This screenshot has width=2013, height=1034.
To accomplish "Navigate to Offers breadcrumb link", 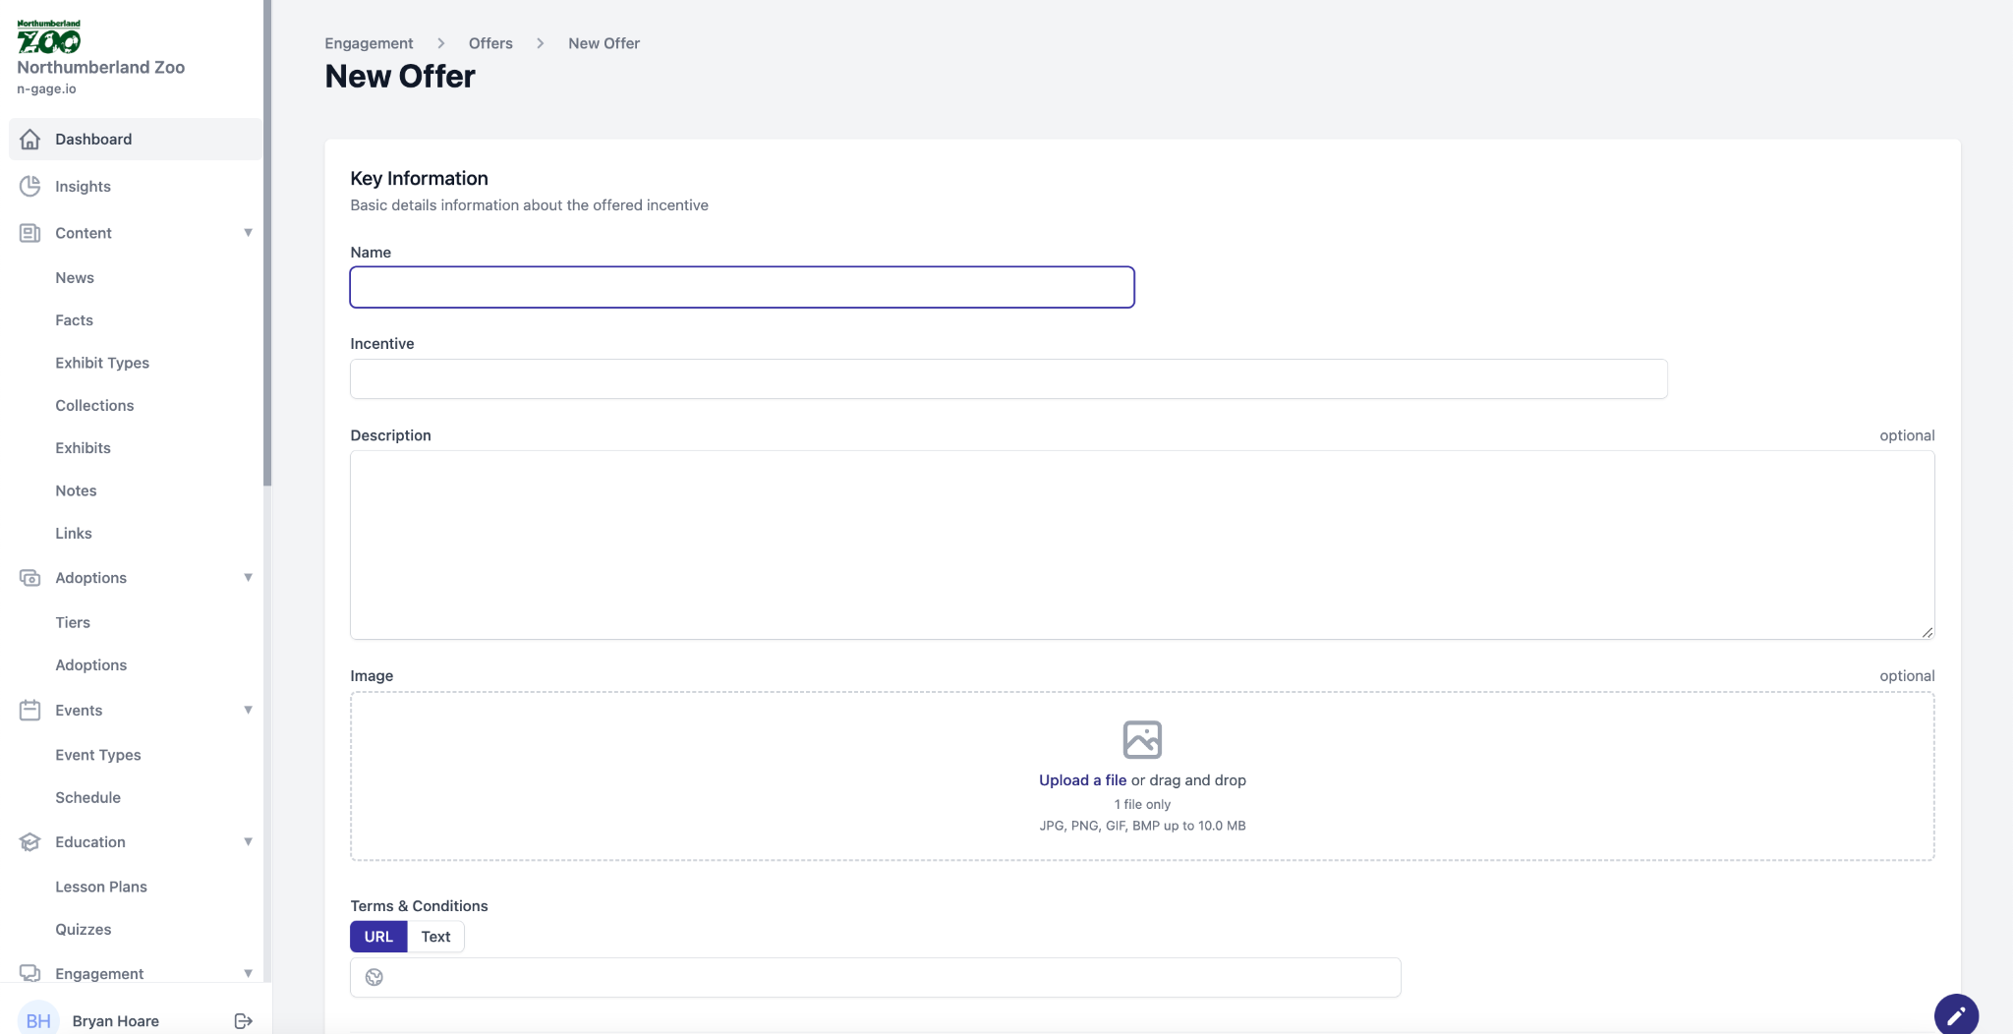I will coord(490,43).
